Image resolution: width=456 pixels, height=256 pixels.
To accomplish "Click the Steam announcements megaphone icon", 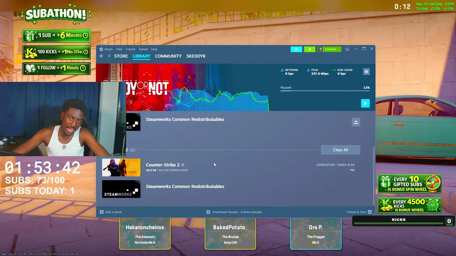I will pyautogui.click(x=296, y=49).
